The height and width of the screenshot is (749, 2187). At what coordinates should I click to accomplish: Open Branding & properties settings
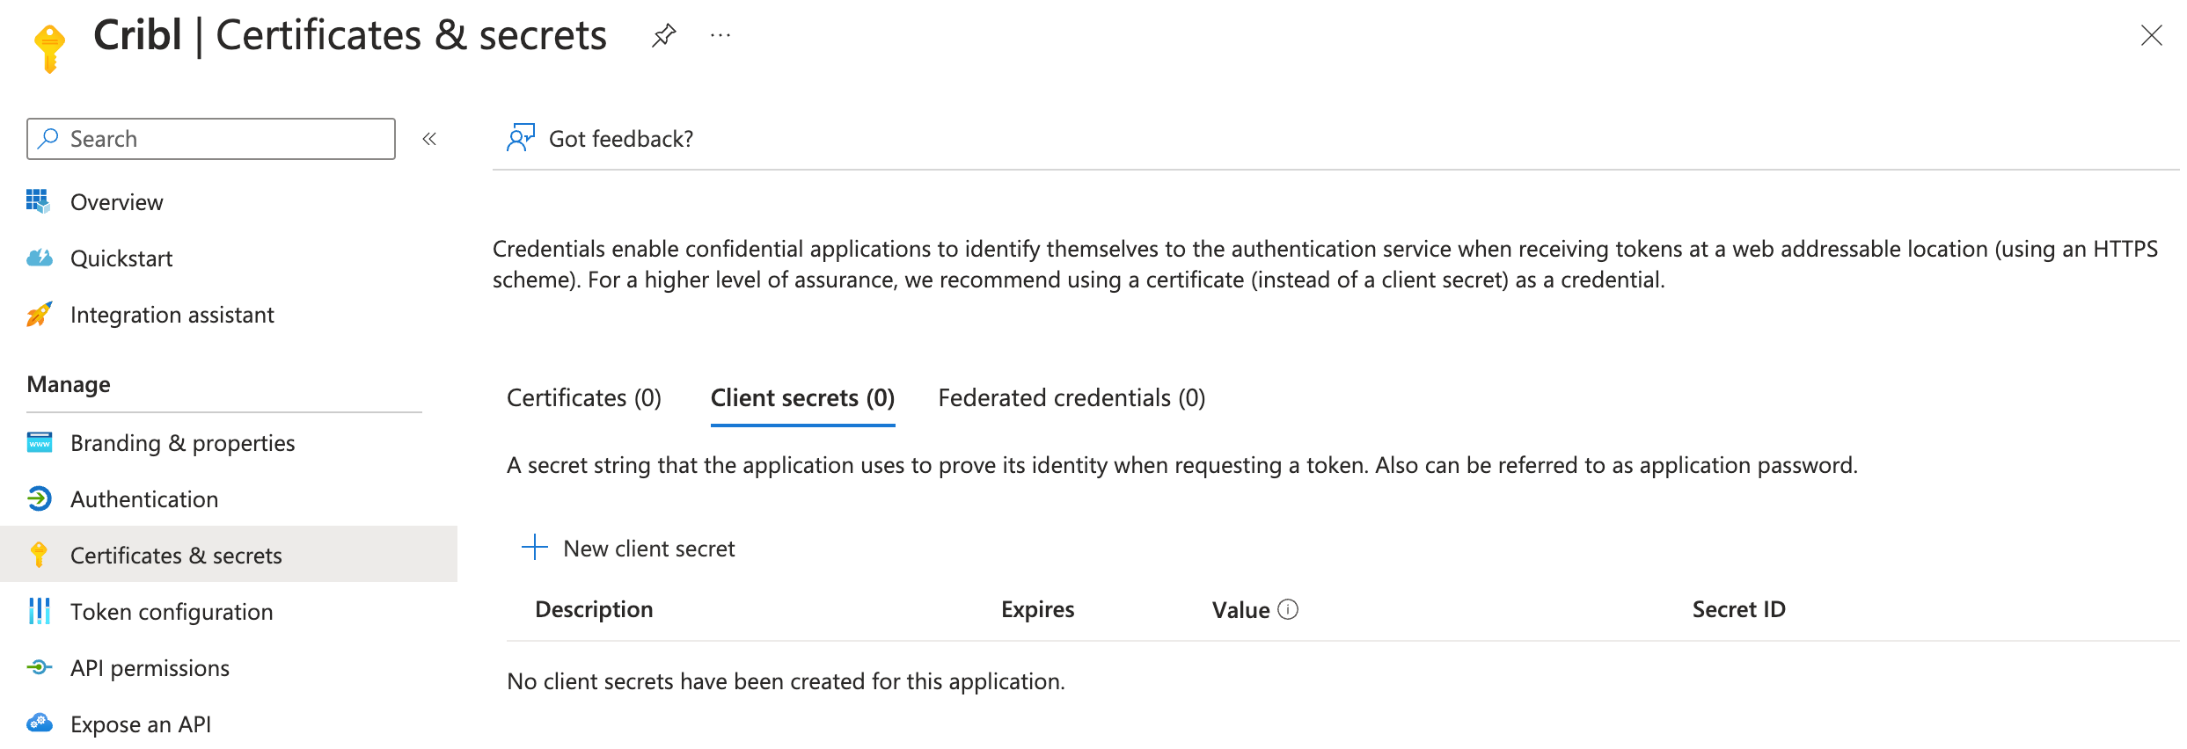coord(182,442)
